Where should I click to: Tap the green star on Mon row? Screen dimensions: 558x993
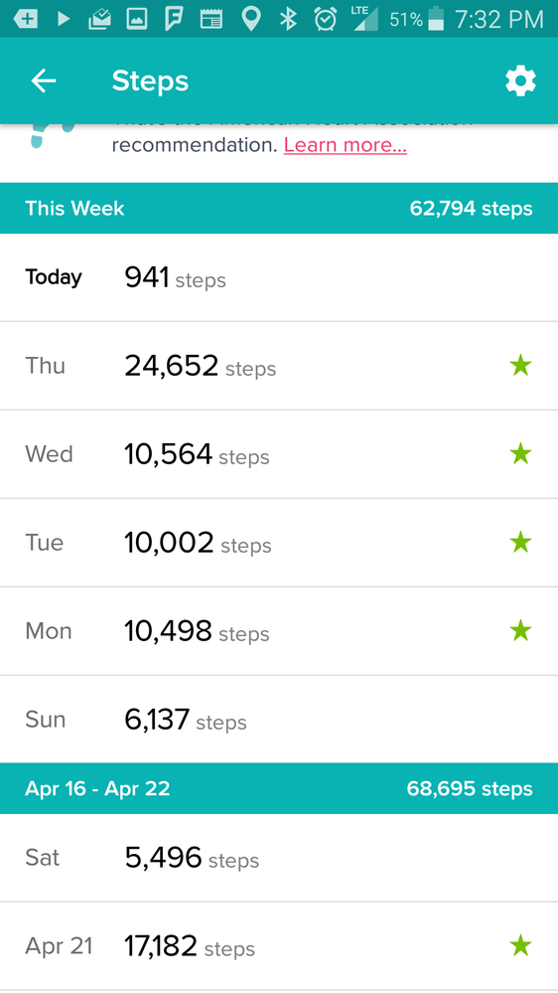tap(520, 631)
